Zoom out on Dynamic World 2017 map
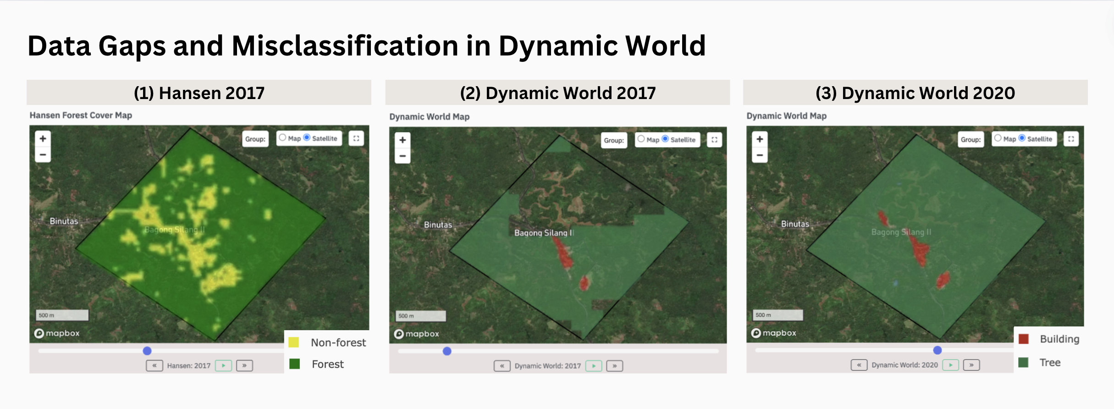Image resolution: width=1114 pixels, height=409 pixels. pyautogui.click(x=403, y=156)
